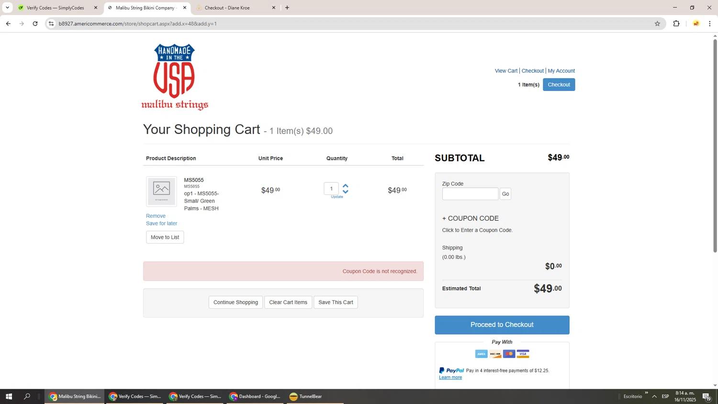Click the Clear Cart Items button
The image size is (718, 404).
288,303
